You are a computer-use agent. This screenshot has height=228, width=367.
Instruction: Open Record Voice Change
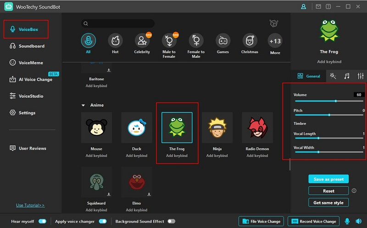point(314,221)
